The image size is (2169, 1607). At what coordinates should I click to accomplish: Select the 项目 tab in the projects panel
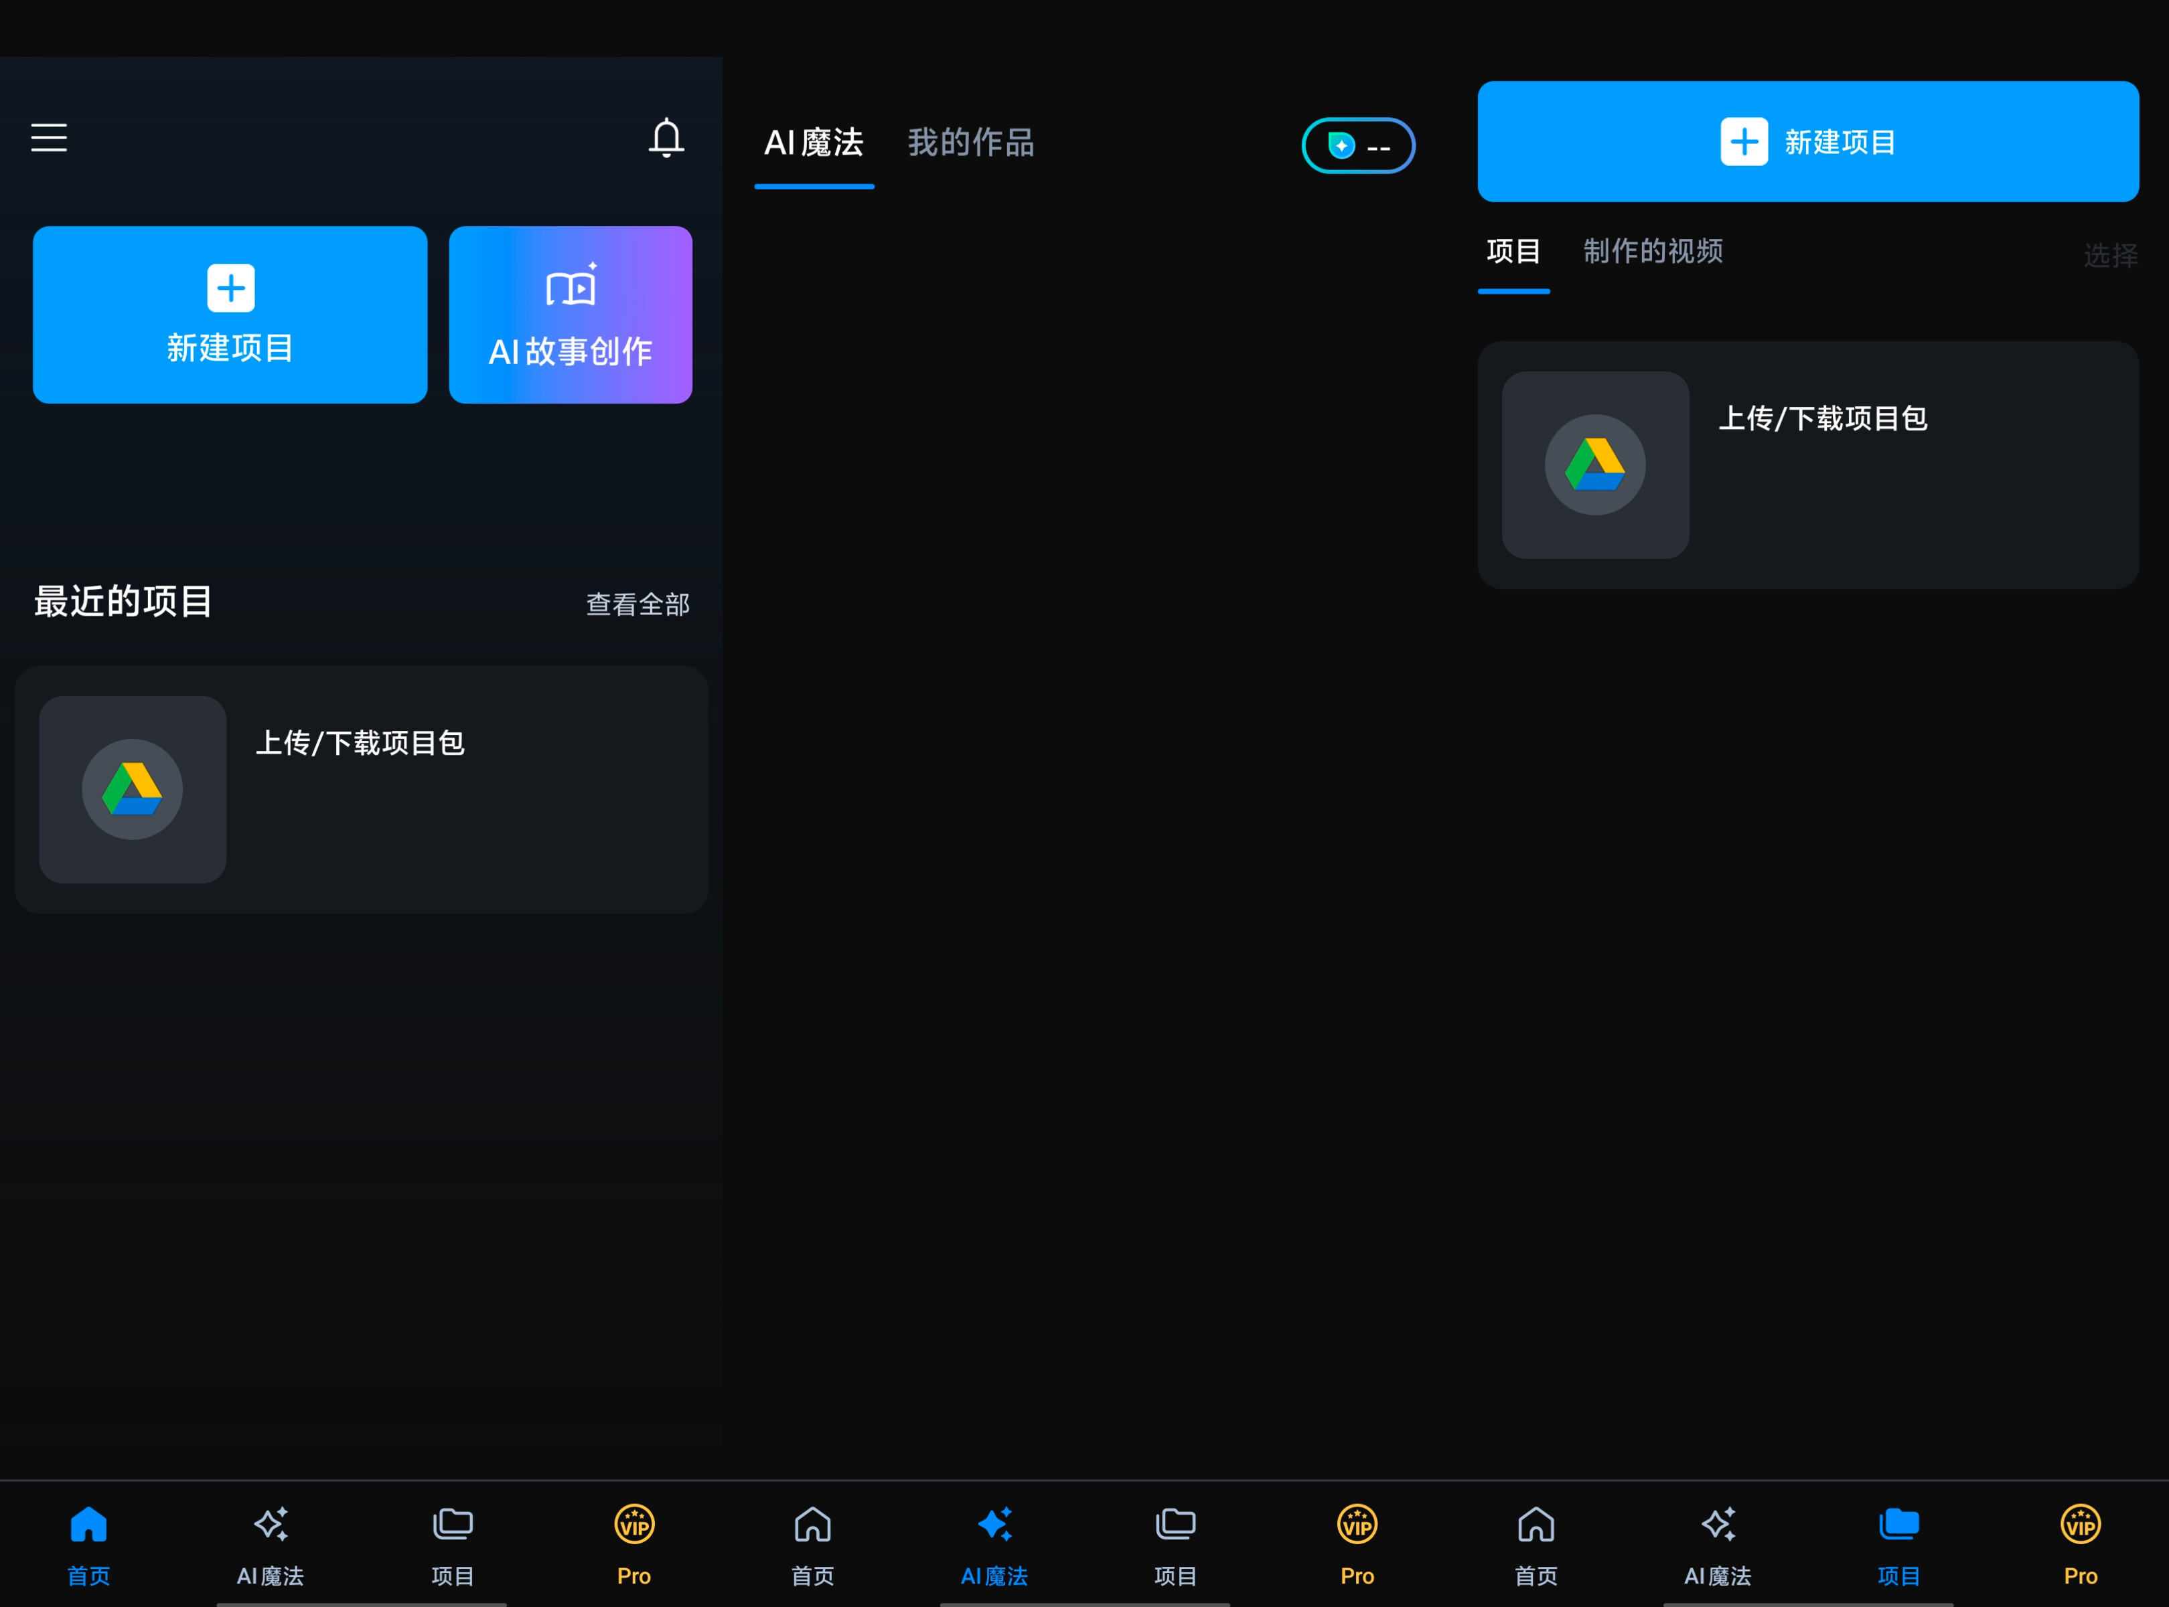tap(1513, 252)
